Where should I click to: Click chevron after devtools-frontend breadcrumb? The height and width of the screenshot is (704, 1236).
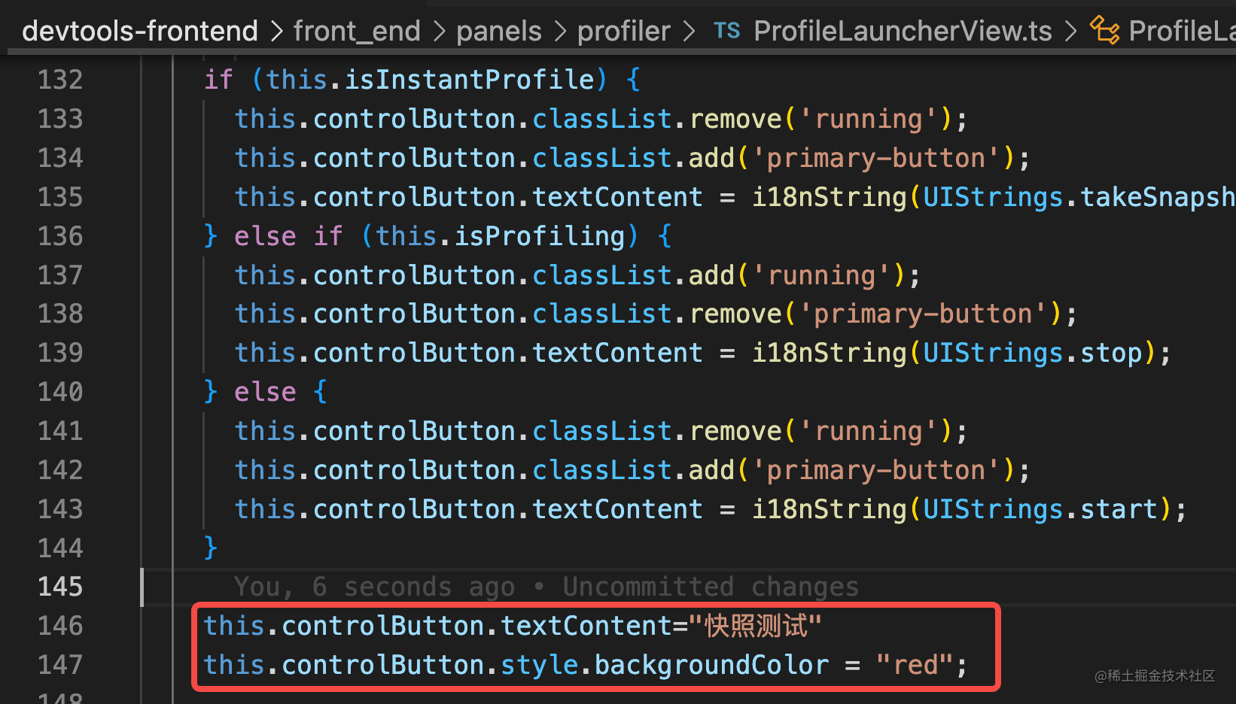(x=276, y=32)
